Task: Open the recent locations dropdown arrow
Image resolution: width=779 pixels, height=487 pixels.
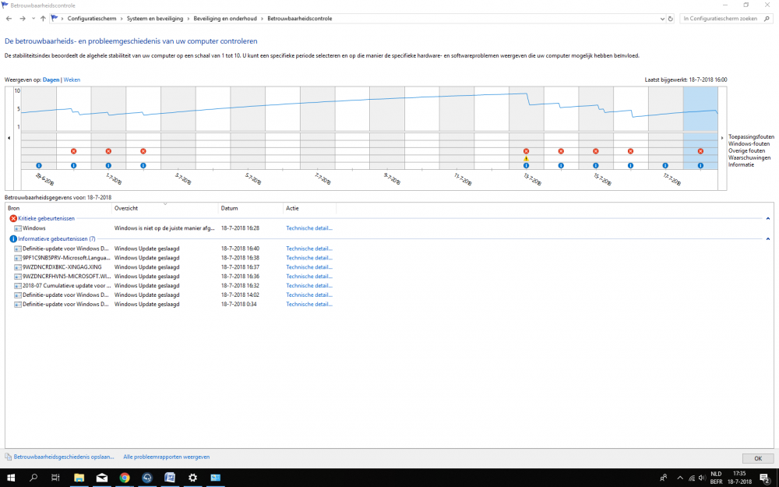Action: pos(33,19)
